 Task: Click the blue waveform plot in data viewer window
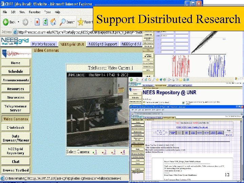pyautogui.click(x=217, y=66)
